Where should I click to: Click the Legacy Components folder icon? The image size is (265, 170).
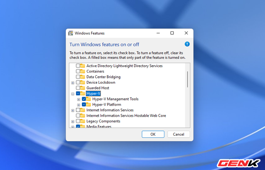click(x=82, y=121)
